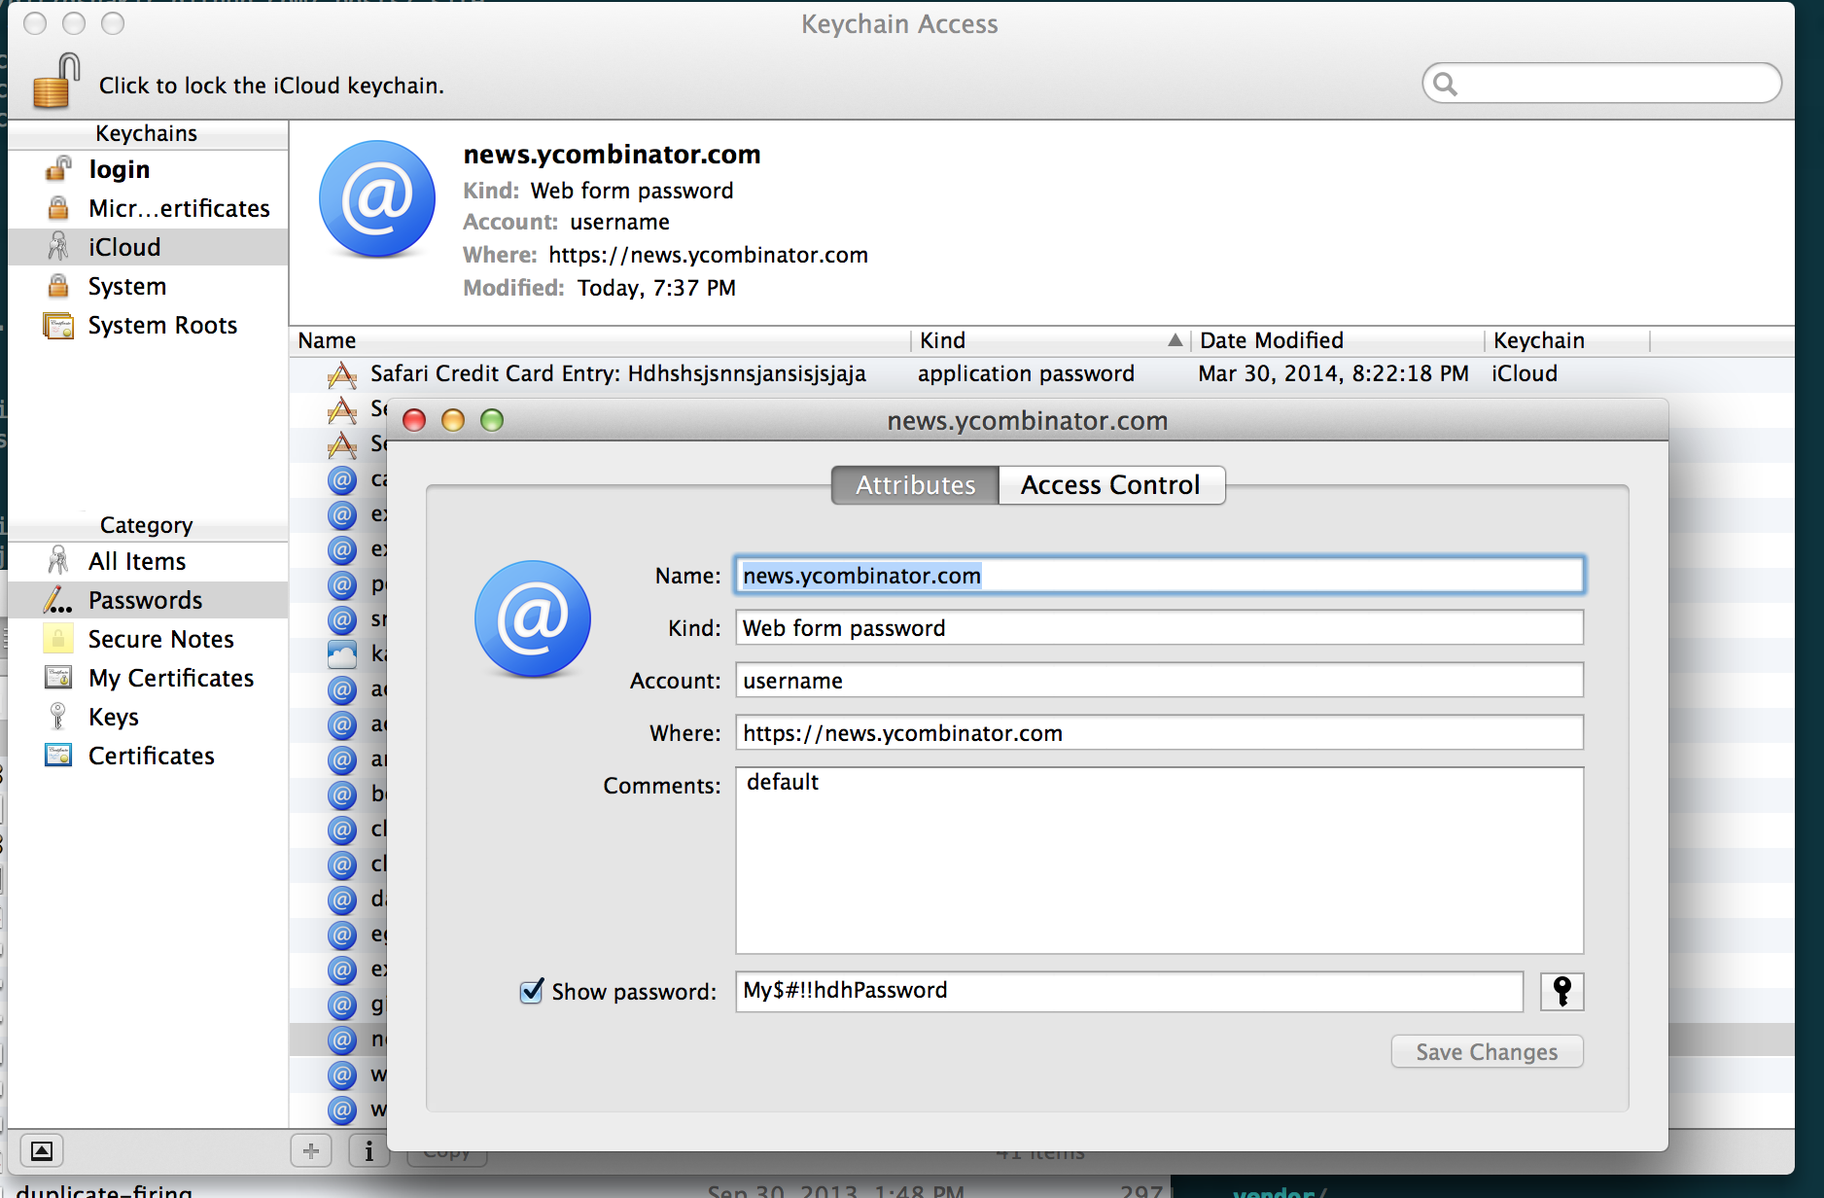Sort the list by Date Modified column

[x=1338, y=340]
